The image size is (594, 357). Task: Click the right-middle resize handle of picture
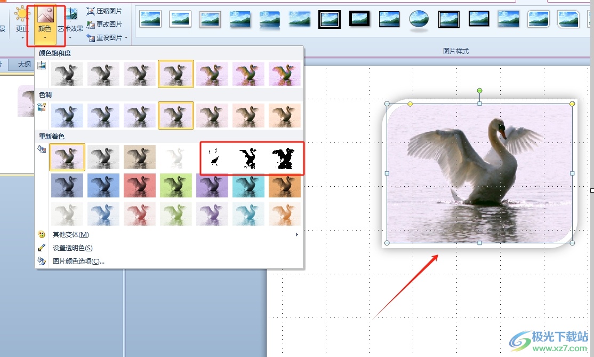pyautogui.click(x=572, y=173)
